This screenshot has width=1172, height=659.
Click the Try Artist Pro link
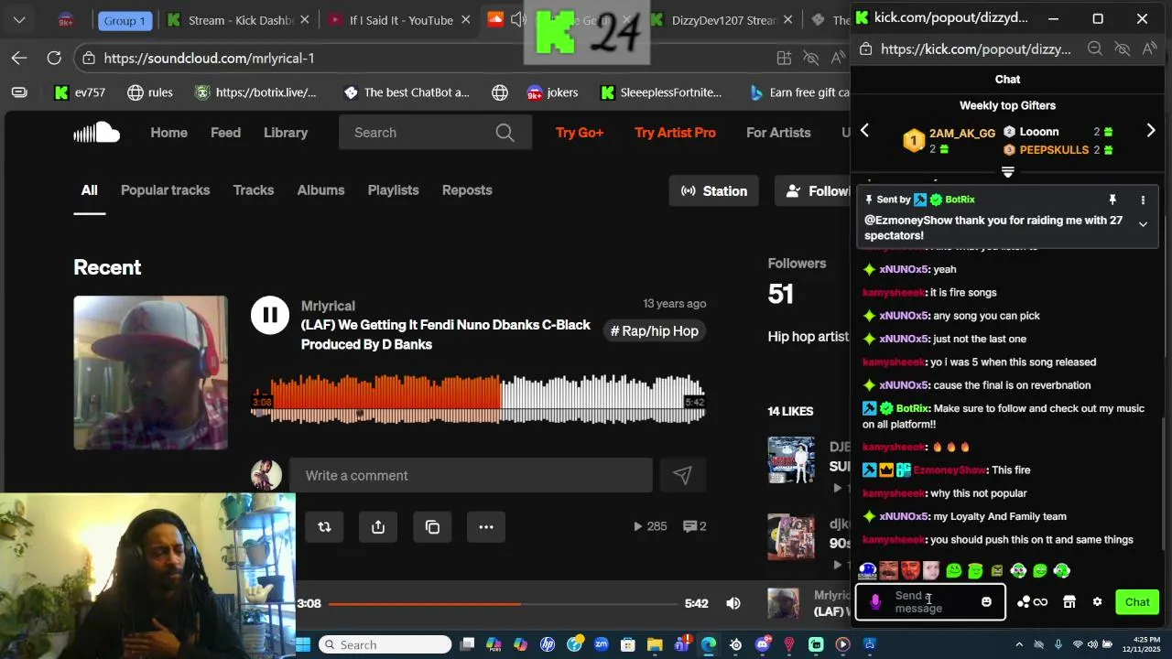coord(675,133)
